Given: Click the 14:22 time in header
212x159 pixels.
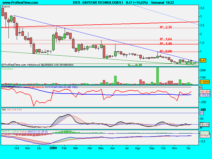Looking at the screenshot, I should [x=170, y=3].
